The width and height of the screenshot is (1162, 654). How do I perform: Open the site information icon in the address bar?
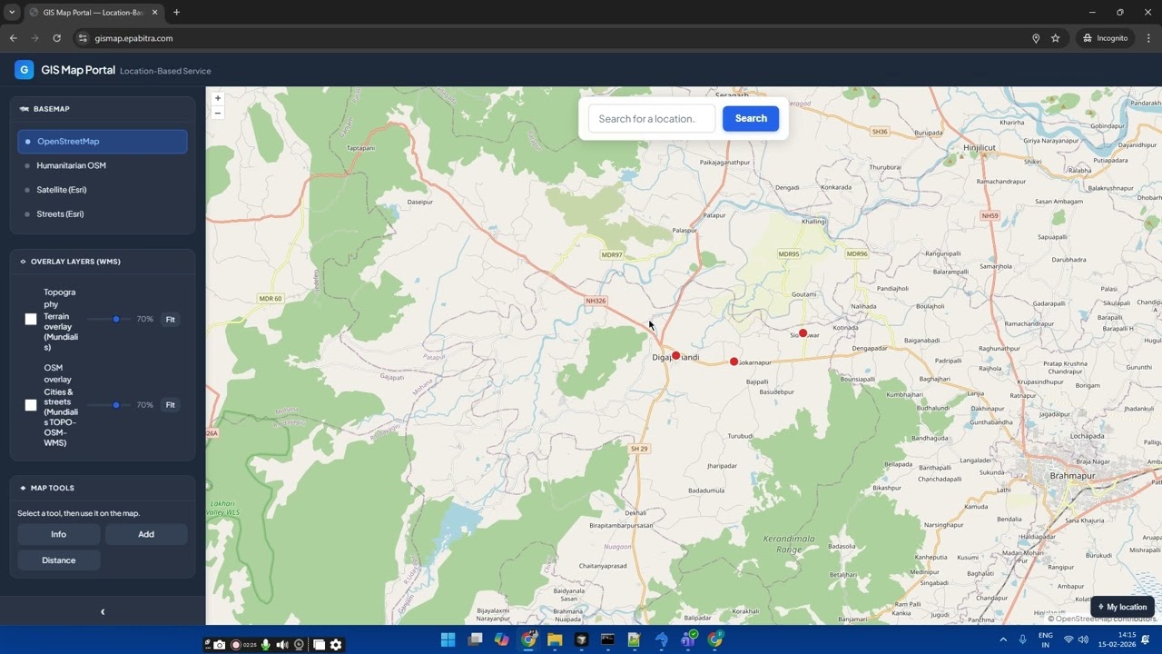tap(83, 38)
